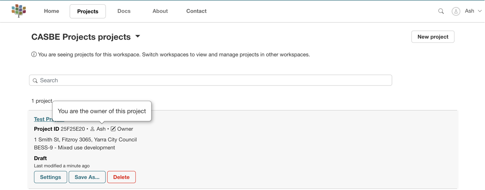Click the info icon beside workspace notice
The height and width of the screenshot is (190, 485).
[x=34, y=55]
